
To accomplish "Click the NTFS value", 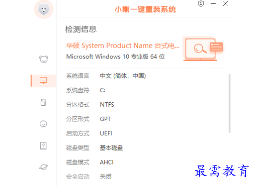I will coord(107,105).
